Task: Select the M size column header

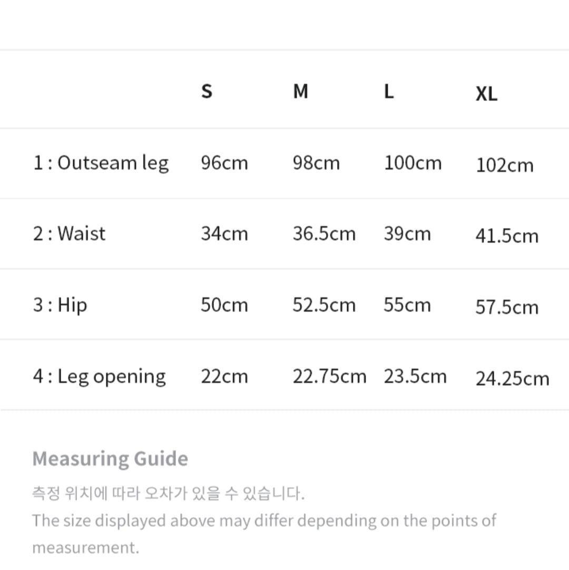Action: click(x=300, y=91)
